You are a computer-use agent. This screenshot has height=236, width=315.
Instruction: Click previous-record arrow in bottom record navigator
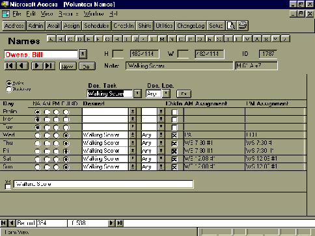click(x=12, y=223)
